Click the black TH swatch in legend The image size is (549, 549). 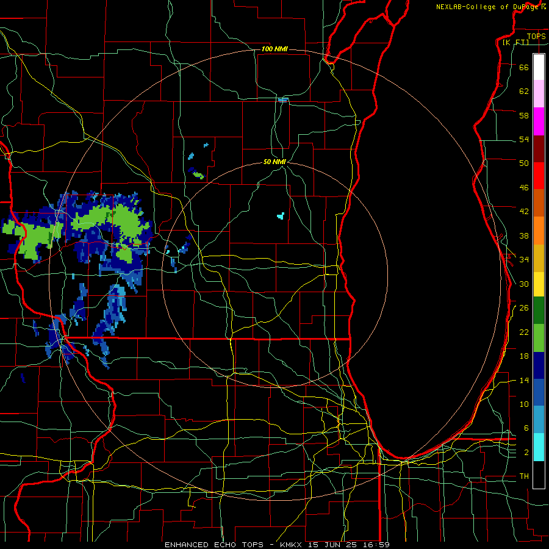539,475
